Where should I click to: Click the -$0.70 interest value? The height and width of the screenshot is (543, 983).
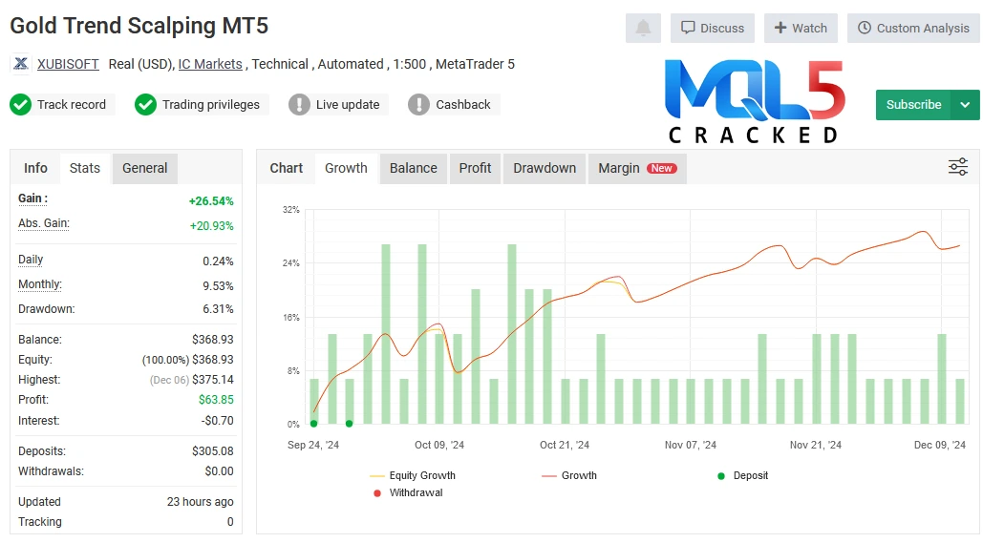218,421
